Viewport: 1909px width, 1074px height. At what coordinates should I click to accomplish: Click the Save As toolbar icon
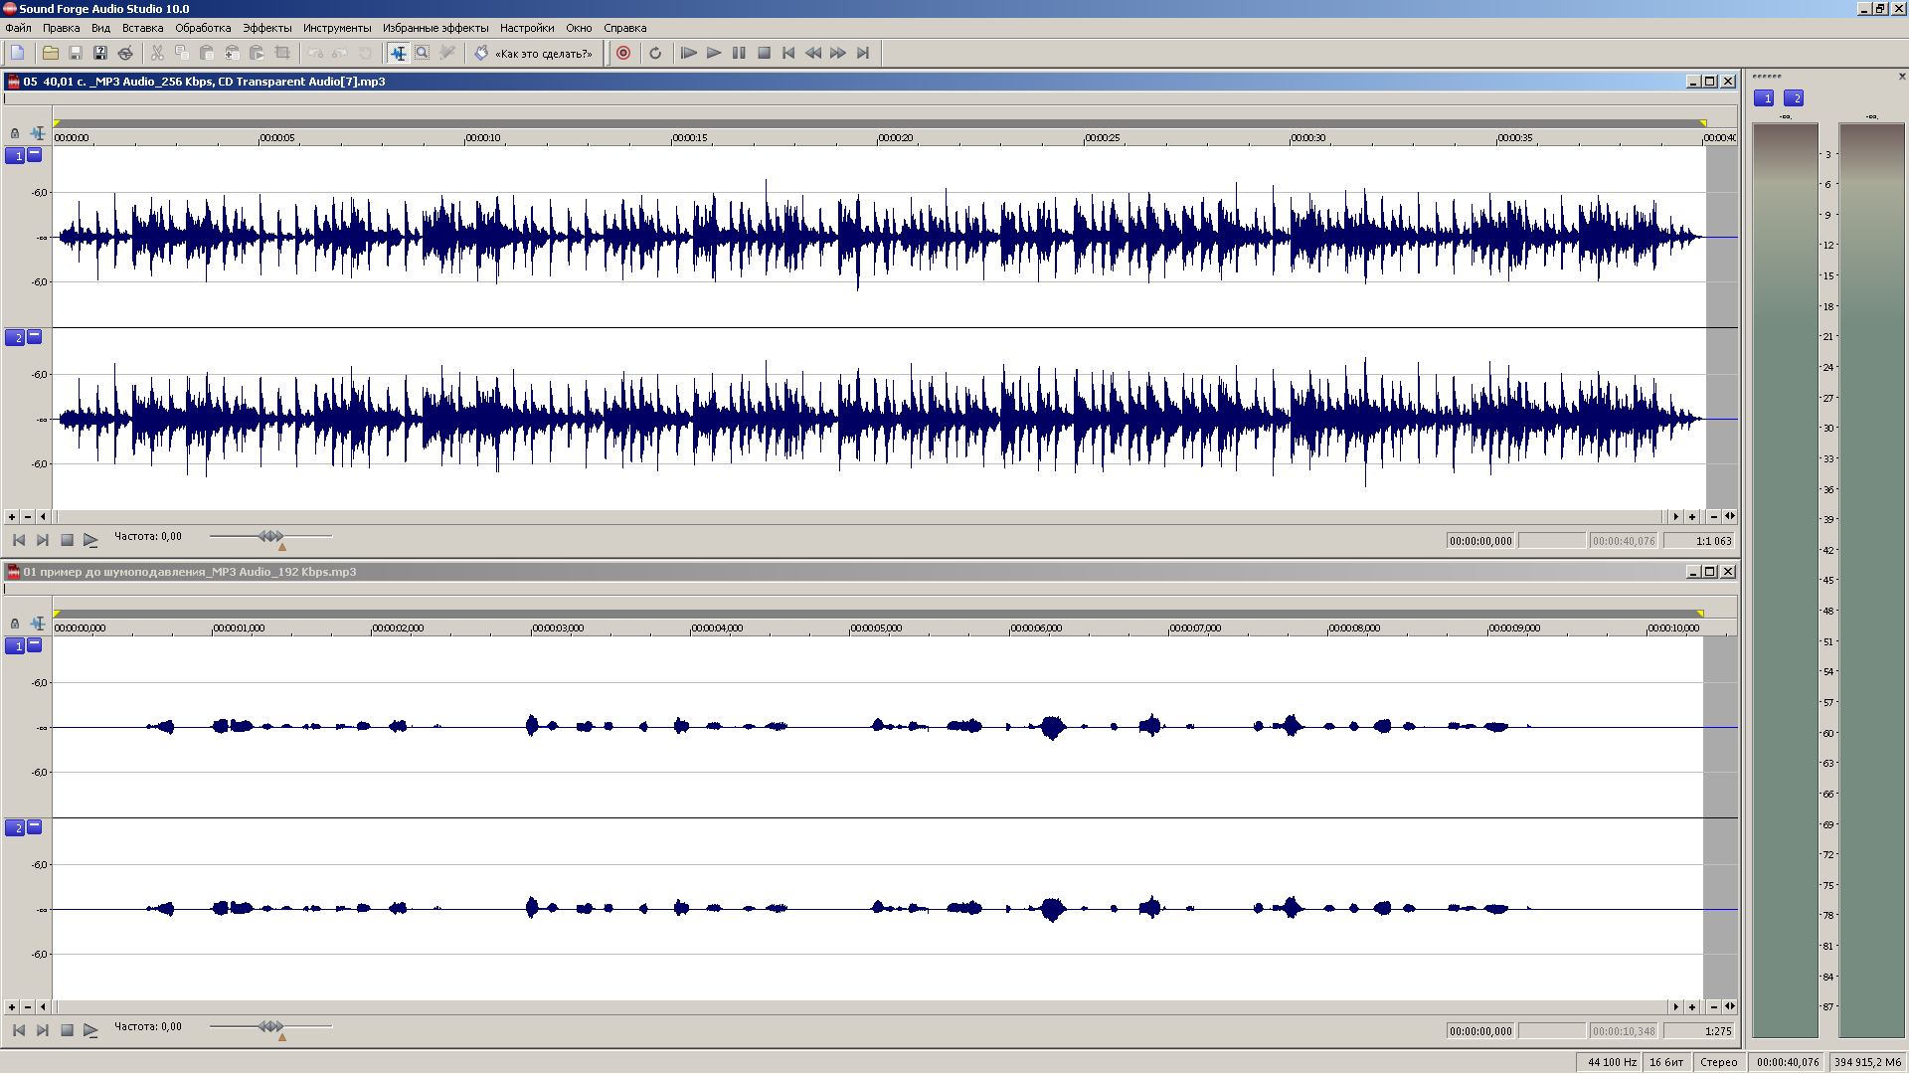click(100, 53)
